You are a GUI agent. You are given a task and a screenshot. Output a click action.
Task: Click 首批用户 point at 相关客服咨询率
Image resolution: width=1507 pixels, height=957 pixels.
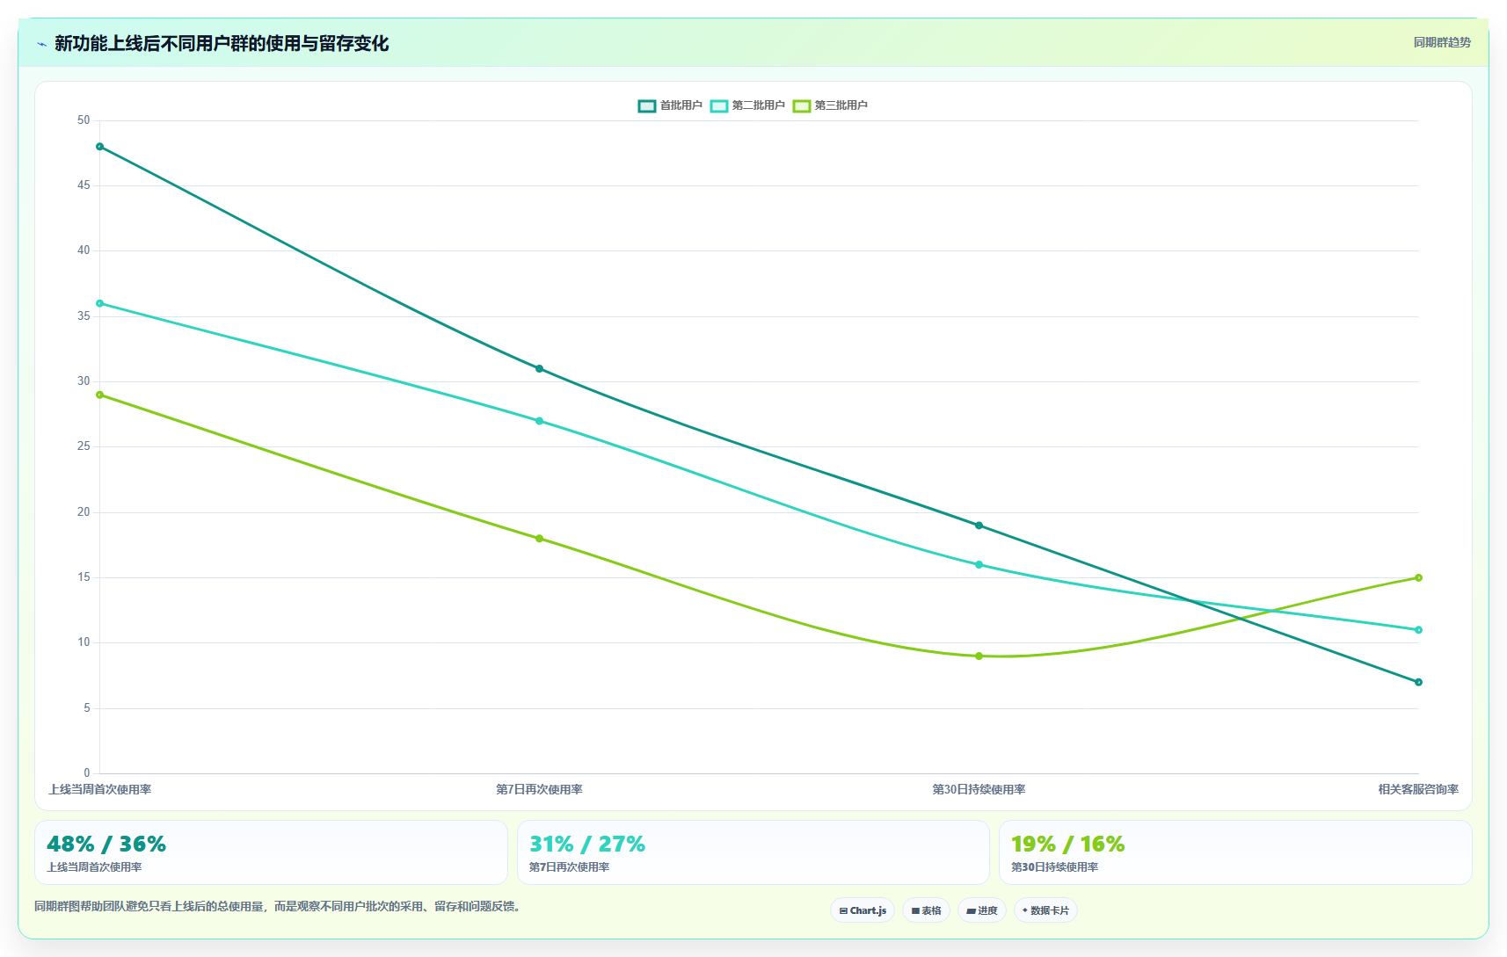coord(1418,682)
